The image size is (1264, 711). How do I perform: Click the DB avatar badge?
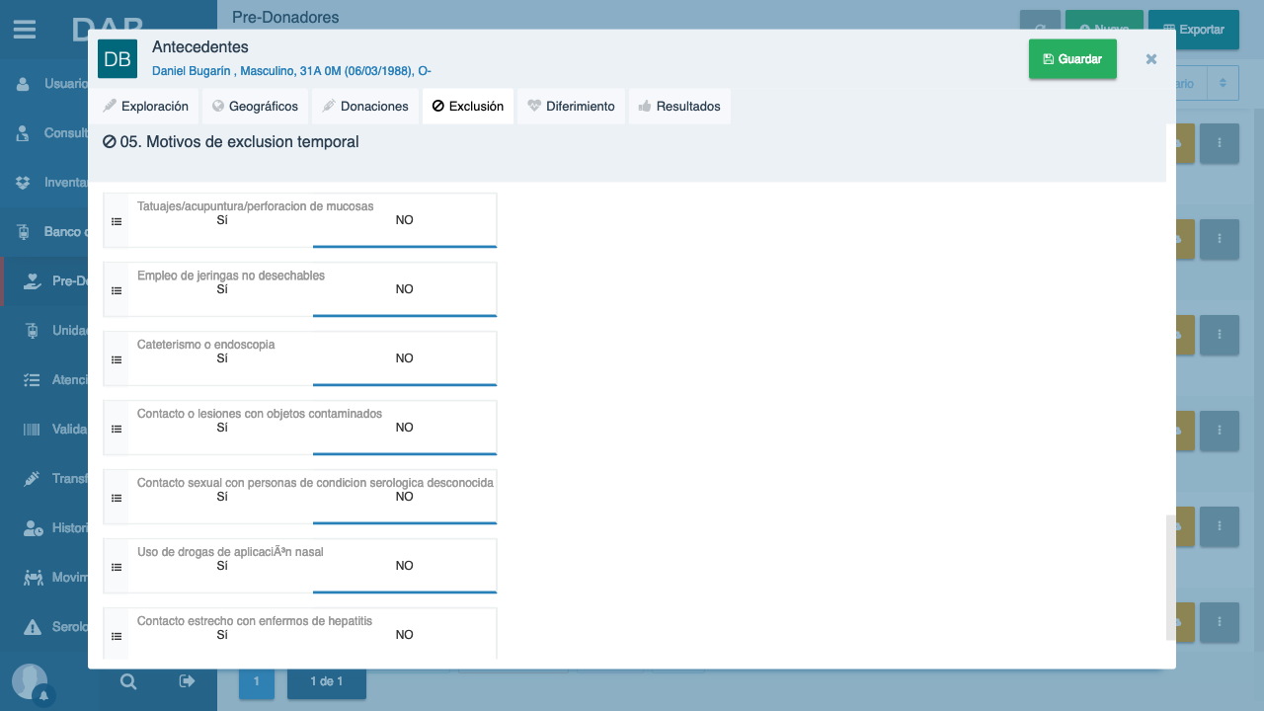[x=118, y=59]
